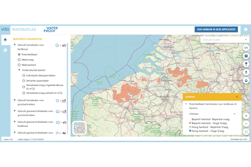Collapse the Potentieelkaart legend entry

pyautogui.click(x=186, y=104)
